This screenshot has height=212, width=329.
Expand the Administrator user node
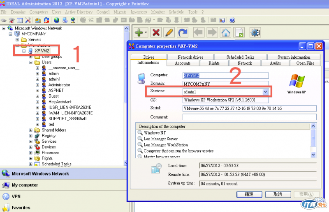click(37, 85)
